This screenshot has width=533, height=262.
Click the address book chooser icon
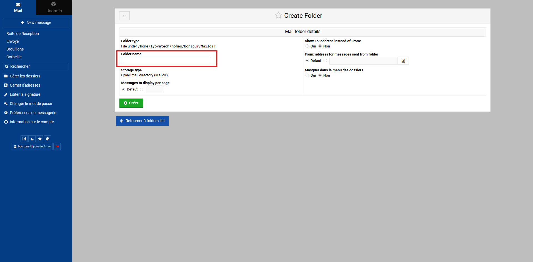[x=403, y=61]
